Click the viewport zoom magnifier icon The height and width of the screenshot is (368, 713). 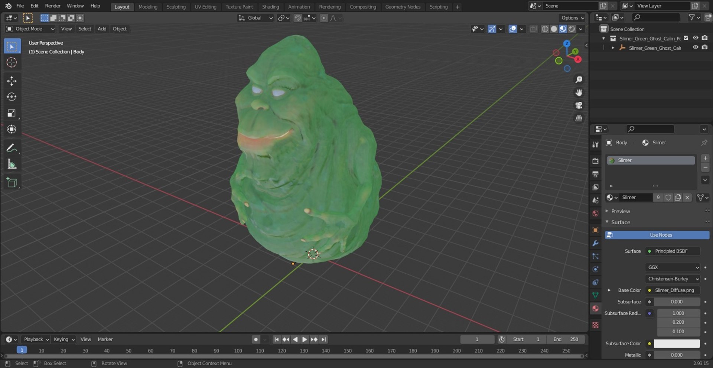click(x=579, y=79)
